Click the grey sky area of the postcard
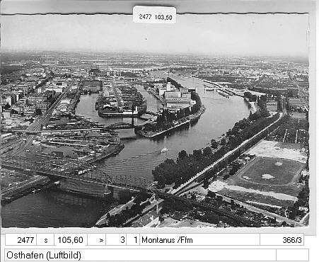 [x=154, y=35]
